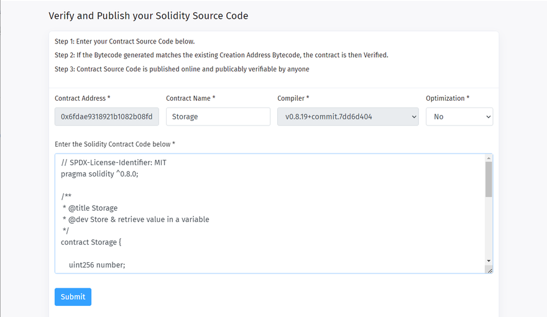Image resolution: width=547 pixels, height=317 pixels.
Task: Click the textarea resize handle corner
Action: [489, 270]
